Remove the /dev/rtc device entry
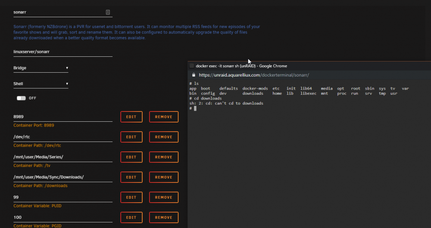 163,137
